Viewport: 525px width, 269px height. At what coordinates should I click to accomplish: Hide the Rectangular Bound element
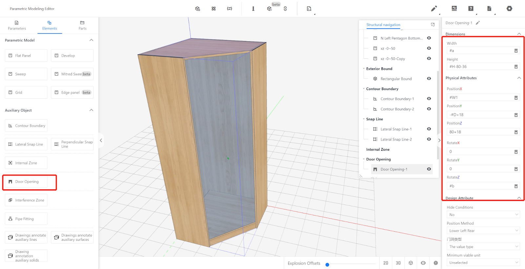(429, 79)
